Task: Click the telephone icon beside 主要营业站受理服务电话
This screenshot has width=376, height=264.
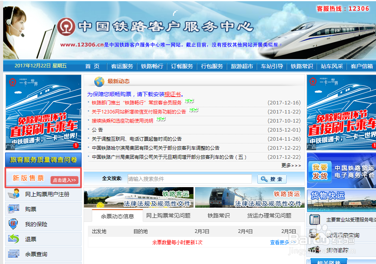Action: 315,219
